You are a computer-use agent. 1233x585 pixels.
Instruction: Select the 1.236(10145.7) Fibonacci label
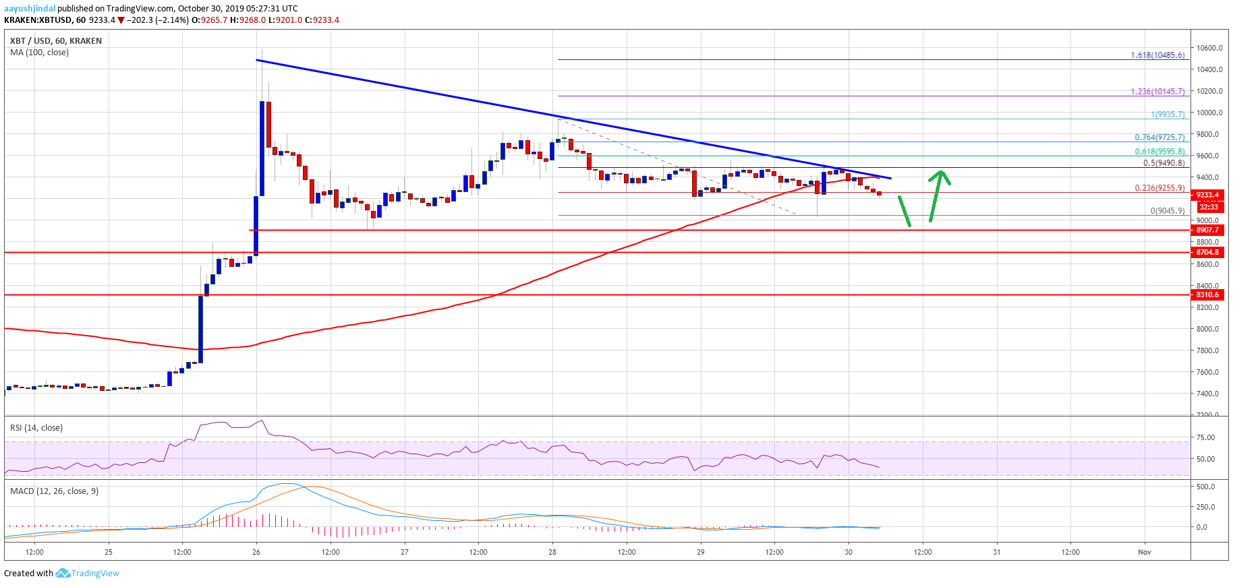point(1157,92)
